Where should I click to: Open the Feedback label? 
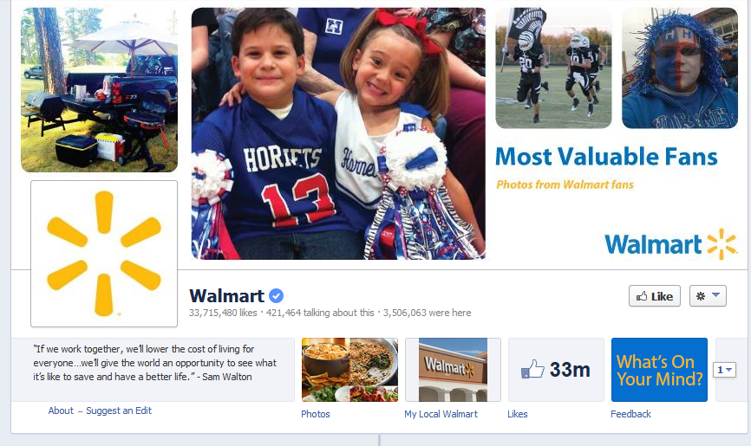click(x=630, y=414)
